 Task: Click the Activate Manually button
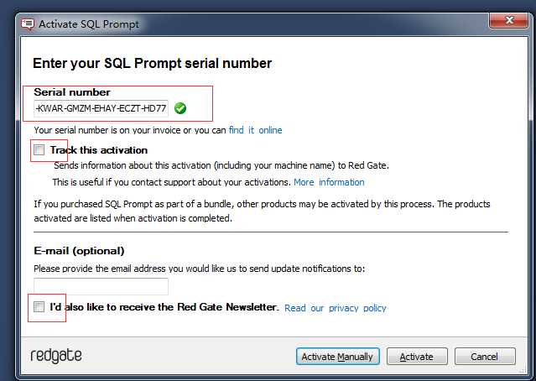(x=338, y=357)
